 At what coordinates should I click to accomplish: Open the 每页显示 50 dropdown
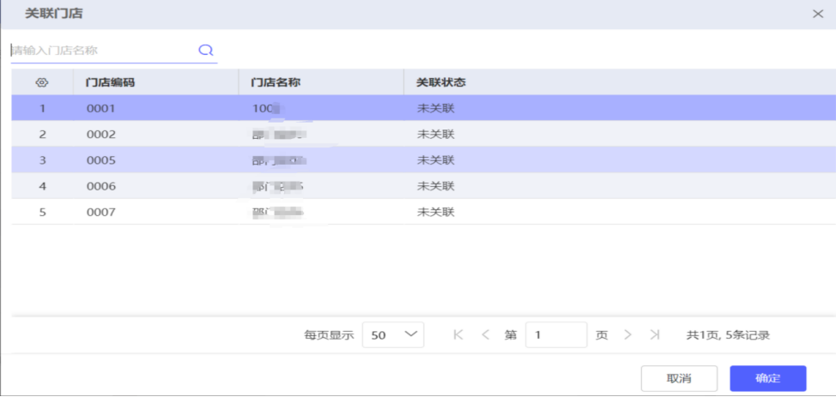point(393,335)
